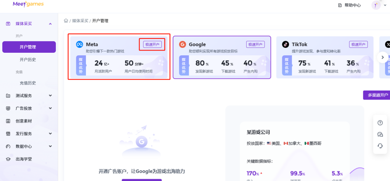Viewport: 390px width, 181px height.
Task: Collapse the 媒体采买 menu section
Action: pyautogui.click(x=50, y=24)
